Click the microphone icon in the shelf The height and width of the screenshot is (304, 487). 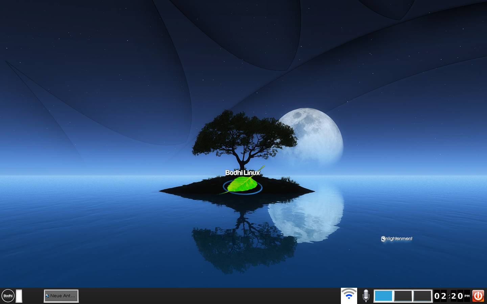click(x=366, y=296)
